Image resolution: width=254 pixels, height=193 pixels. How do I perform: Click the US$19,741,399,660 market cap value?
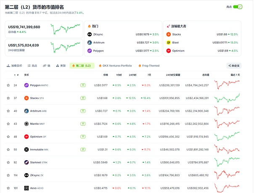point(24,27)
